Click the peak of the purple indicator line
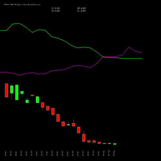Screen dimensions: 161x161 click(x=129, y=47)
